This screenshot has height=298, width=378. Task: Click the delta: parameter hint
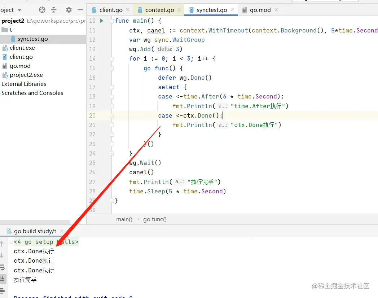click(x=165, y=49)
